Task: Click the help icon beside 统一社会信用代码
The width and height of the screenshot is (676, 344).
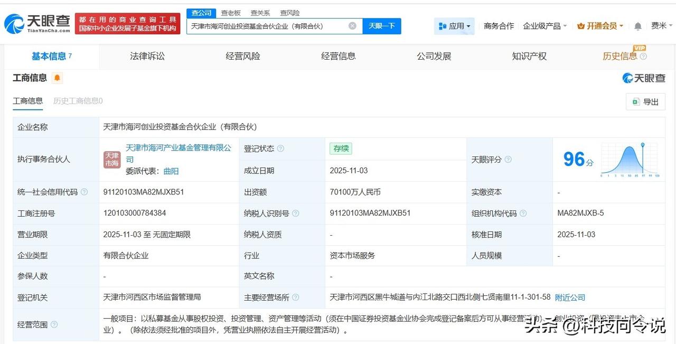Action: (84, 192)
